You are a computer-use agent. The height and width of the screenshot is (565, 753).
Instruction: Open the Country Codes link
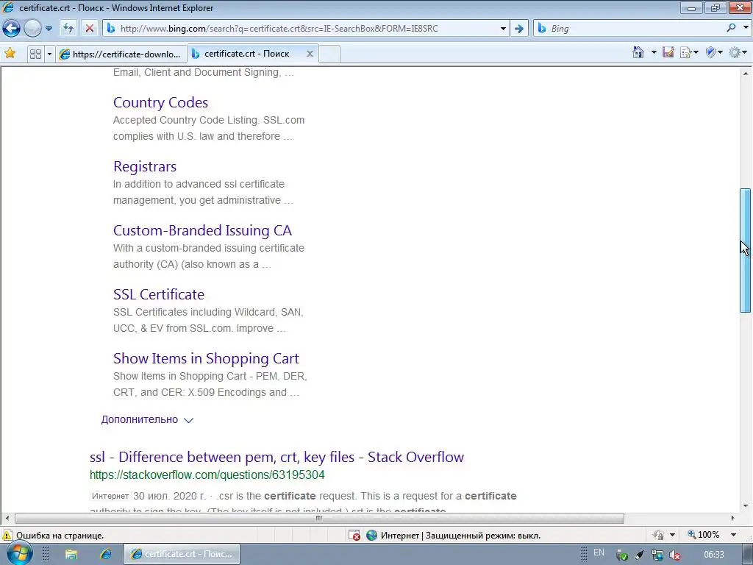[160, 102]
